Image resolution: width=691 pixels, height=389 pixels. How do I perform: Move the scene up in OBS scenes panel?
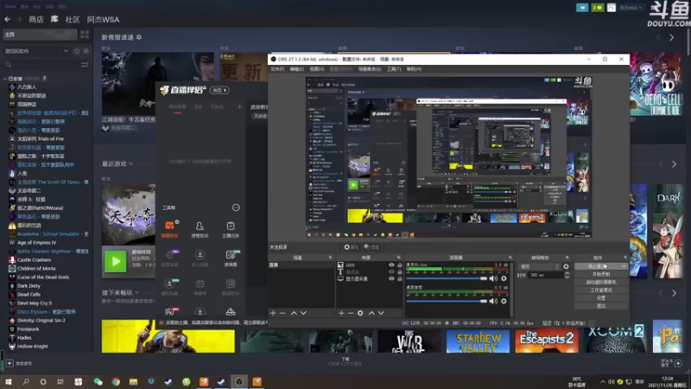click(x=294, y=313)
